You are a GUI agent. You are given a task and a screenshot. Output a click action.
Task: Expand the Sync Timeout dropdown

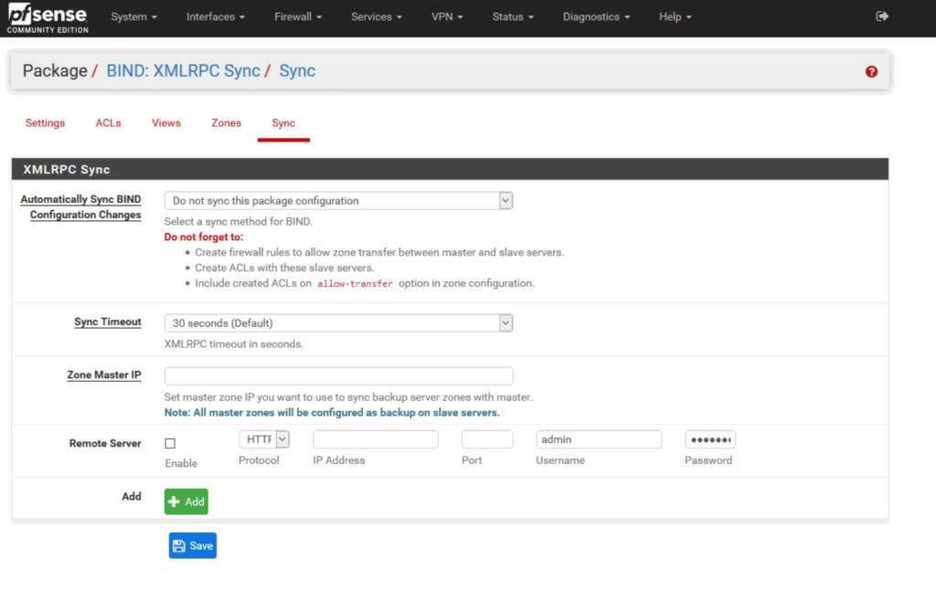tap(338, 323)
